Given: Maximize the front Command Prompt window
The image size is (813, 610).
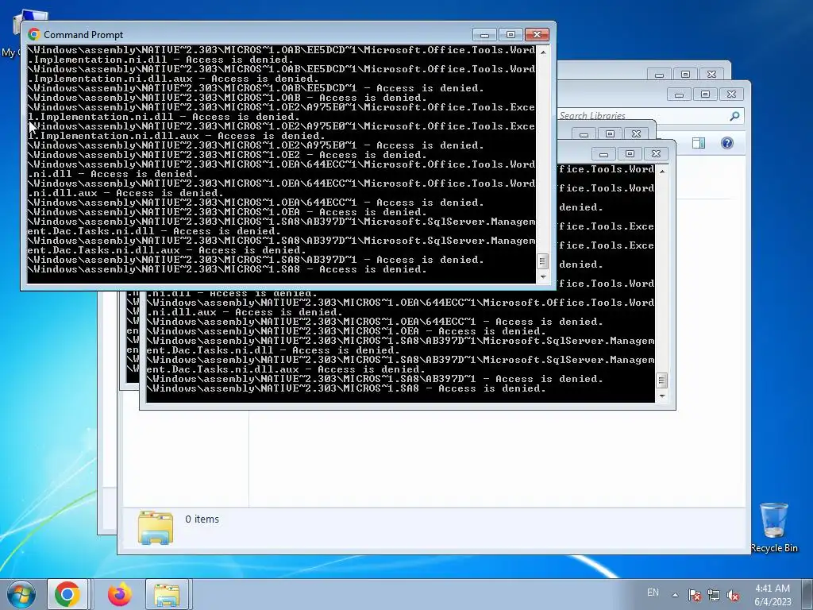Looking at the screenshot, I should pos(511,34).
